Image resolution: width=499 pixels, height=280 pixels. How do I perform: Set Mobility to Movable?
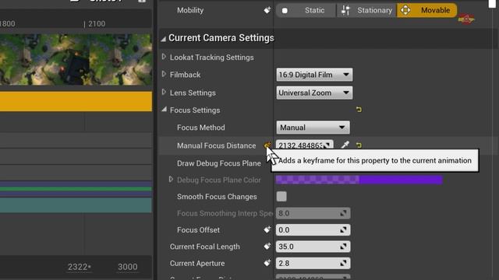tap(426, 10)
